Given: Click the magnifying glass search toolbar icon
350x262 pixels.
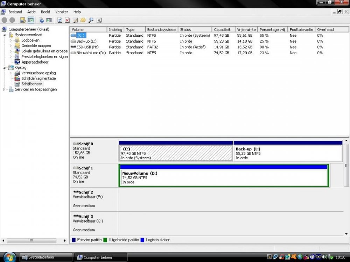Looking at the screenshot, I should coord(91,20).
